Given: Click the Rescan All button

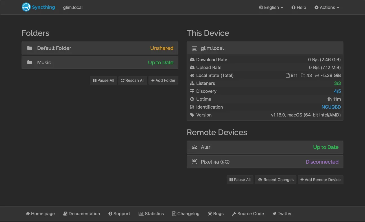Looking at the screenshot, I should [x=133, y=80].
